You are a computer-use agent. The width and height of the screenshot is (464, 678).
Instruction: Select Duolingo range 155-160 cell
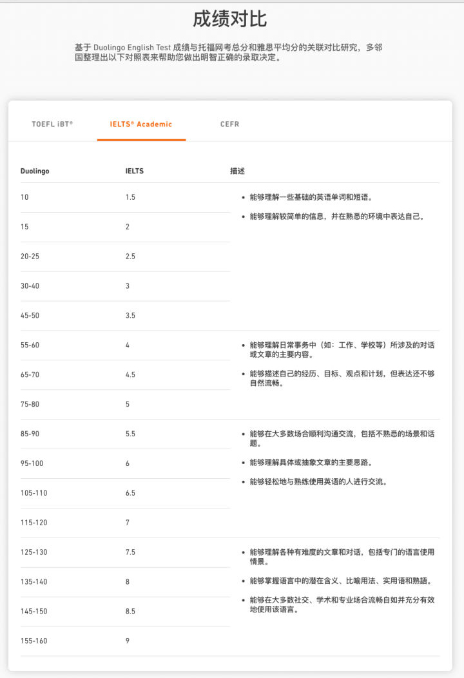click(34, 641)
